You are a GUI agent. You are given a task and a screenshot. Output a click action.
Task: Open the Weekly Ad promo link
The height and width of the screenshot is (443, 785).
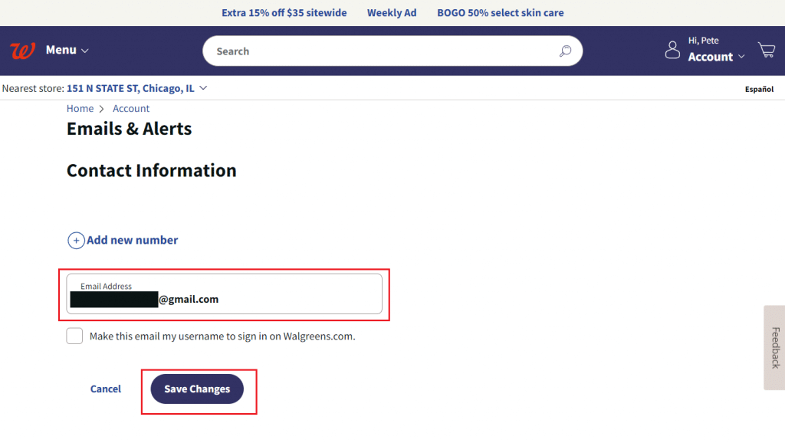coord(391,13)
